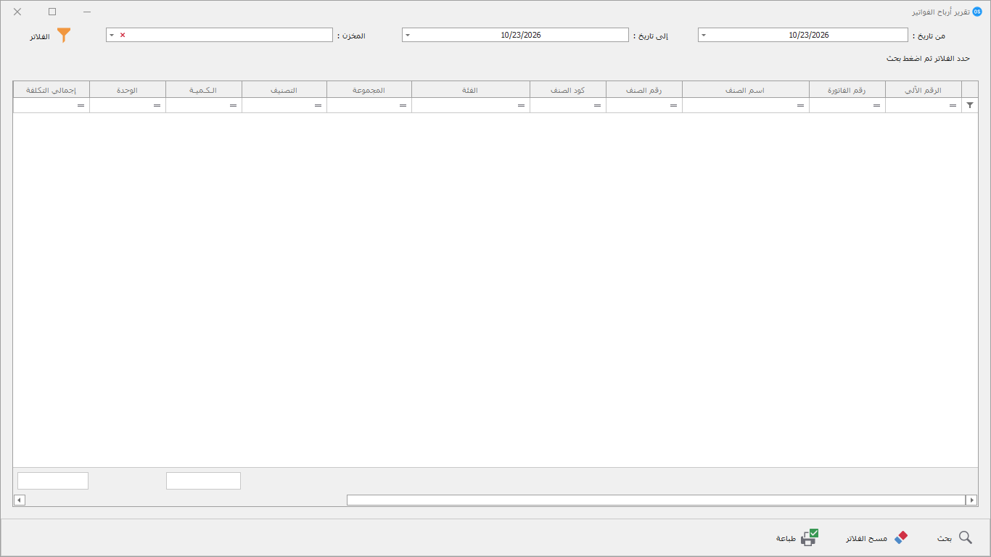Sort by the الرقم الآلي column header
Image resolution: width=991 pixels, height=557 pixels.
click(x=924, y=90)
